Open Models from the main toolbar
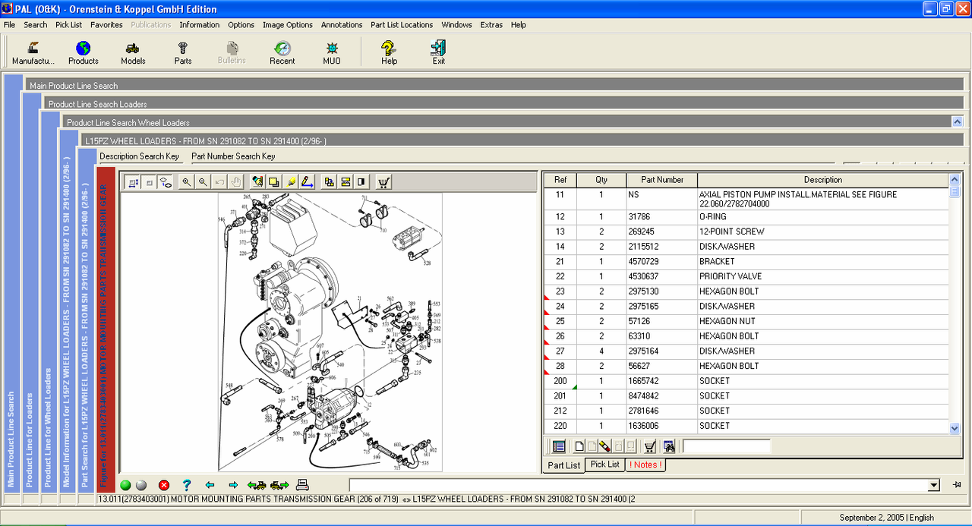972x526 pixels. [133, 53]
